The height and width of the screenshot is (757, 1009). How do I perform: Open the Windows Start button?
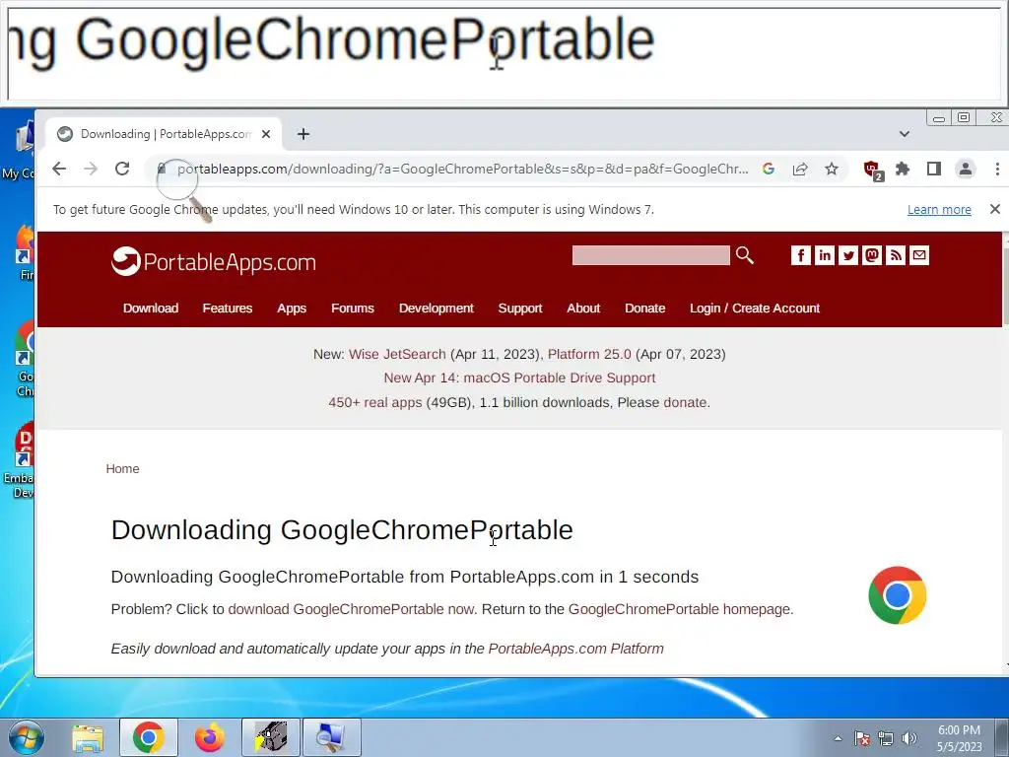pos(27,737)
